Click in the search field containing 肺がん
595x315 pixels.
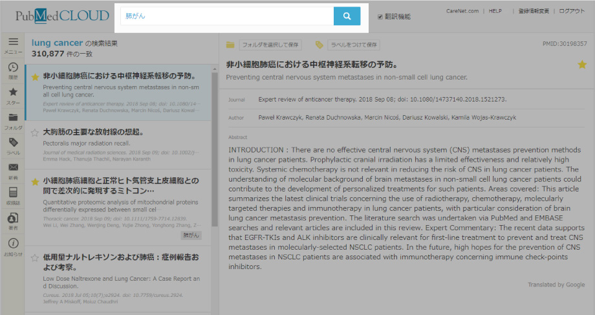click(x=226, y=17)
